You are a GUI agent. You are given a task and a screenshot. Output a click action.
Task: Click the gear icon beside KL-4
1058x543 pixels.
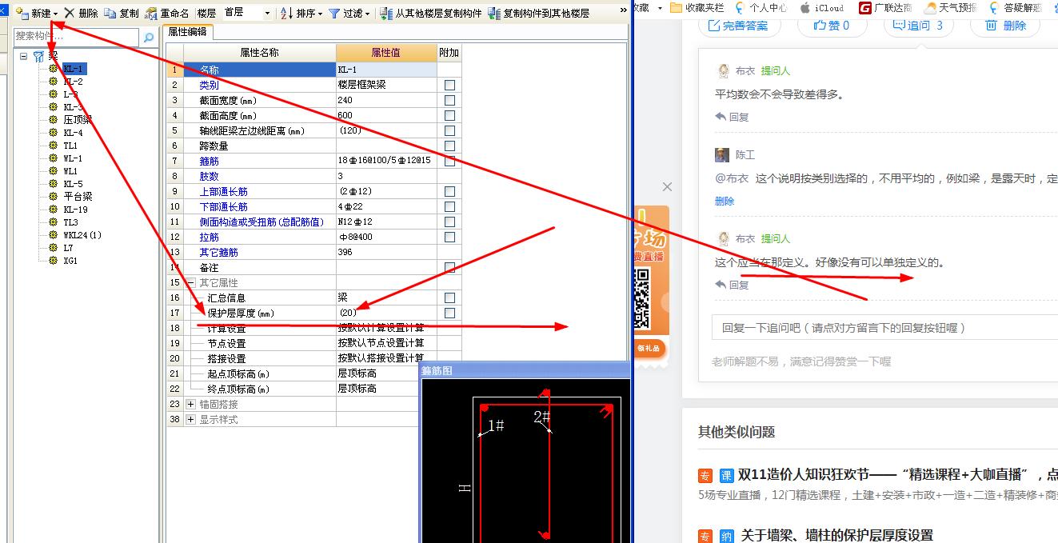click(54, 133)
